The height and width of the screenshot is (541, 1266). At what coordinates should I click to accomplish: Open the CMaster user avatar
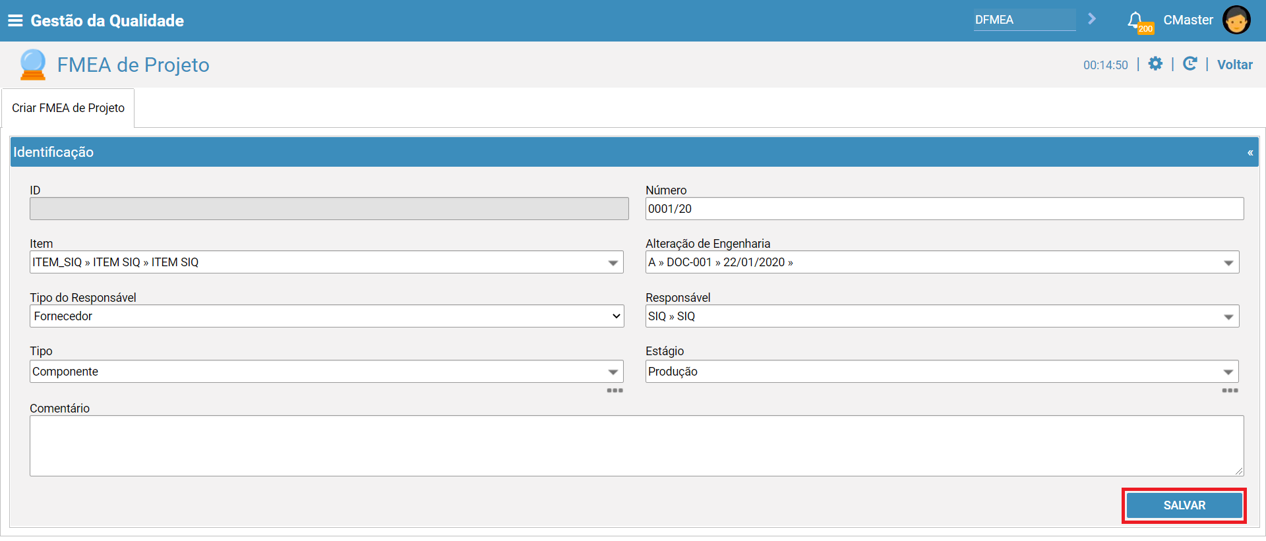click(x=1236, y=20)
